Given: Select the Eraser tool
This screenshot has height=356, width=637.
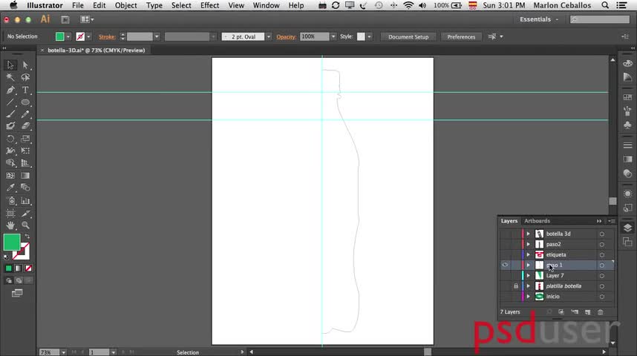Looking at the screenshot, I should (25, 126).
